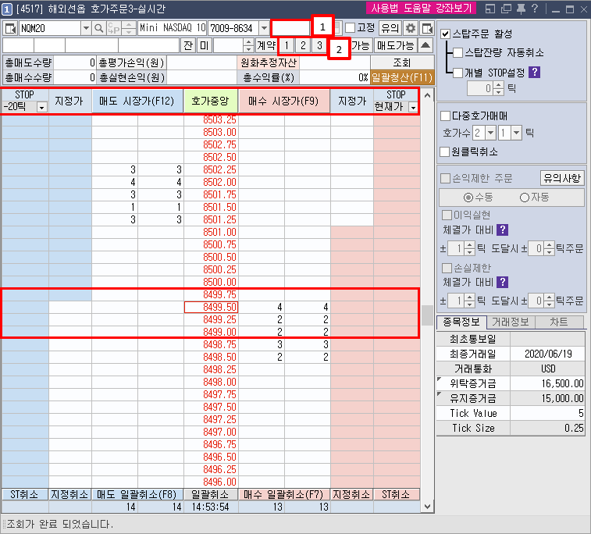Pin the window with the pushpin icon

click(x=521, y=9)
